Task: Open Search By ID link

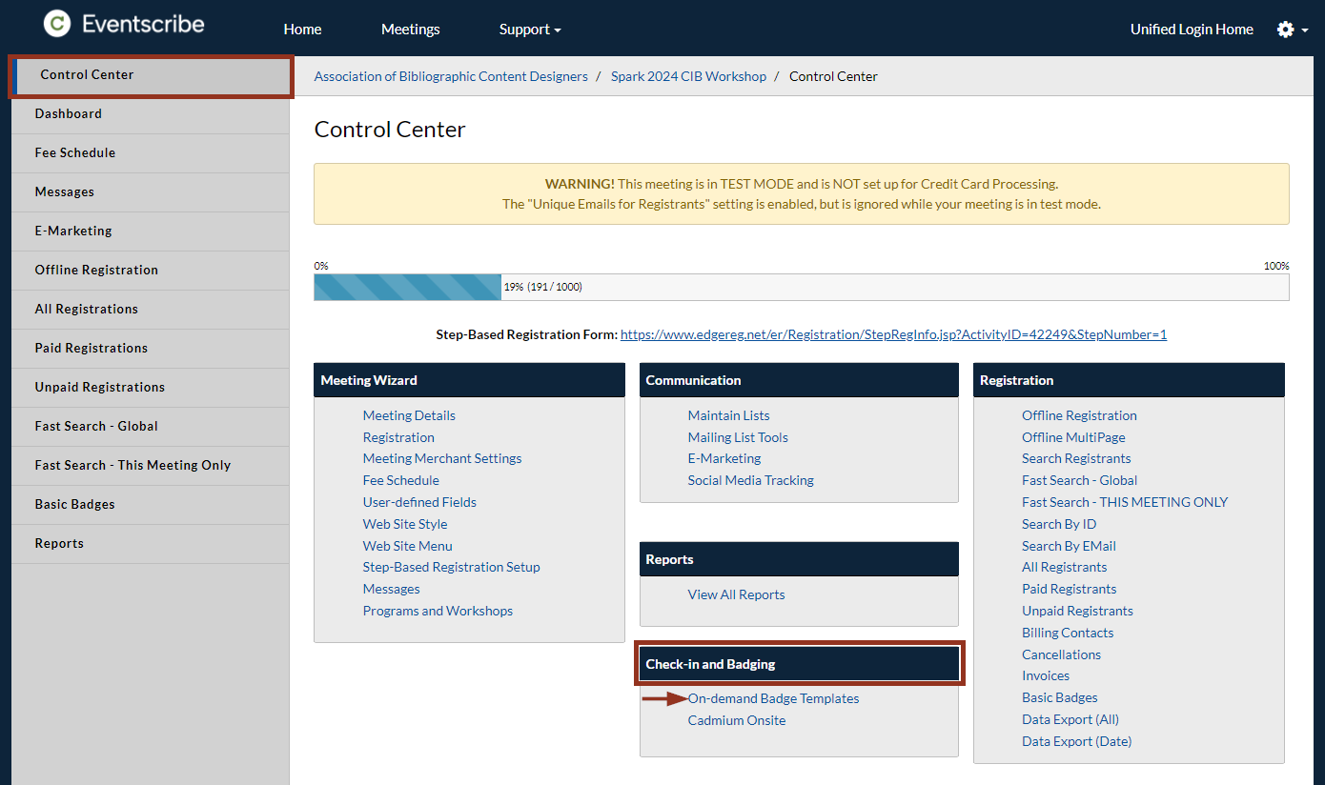Action: point(1059,524)
